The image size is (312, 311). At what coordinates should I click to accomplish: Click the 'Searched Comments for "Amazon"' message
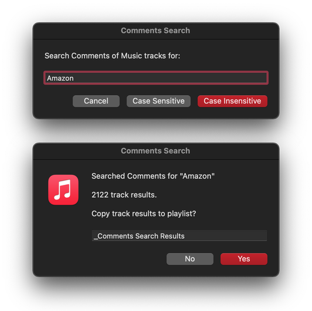click(x=153, y=176)
